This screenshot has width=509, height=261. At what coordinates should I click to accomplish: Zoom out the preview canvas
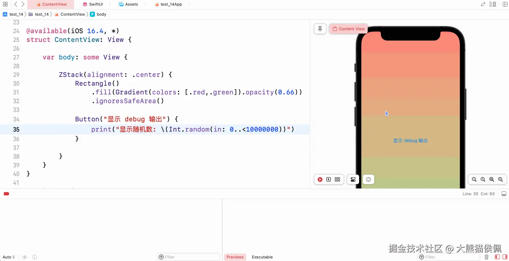point(474,179)
